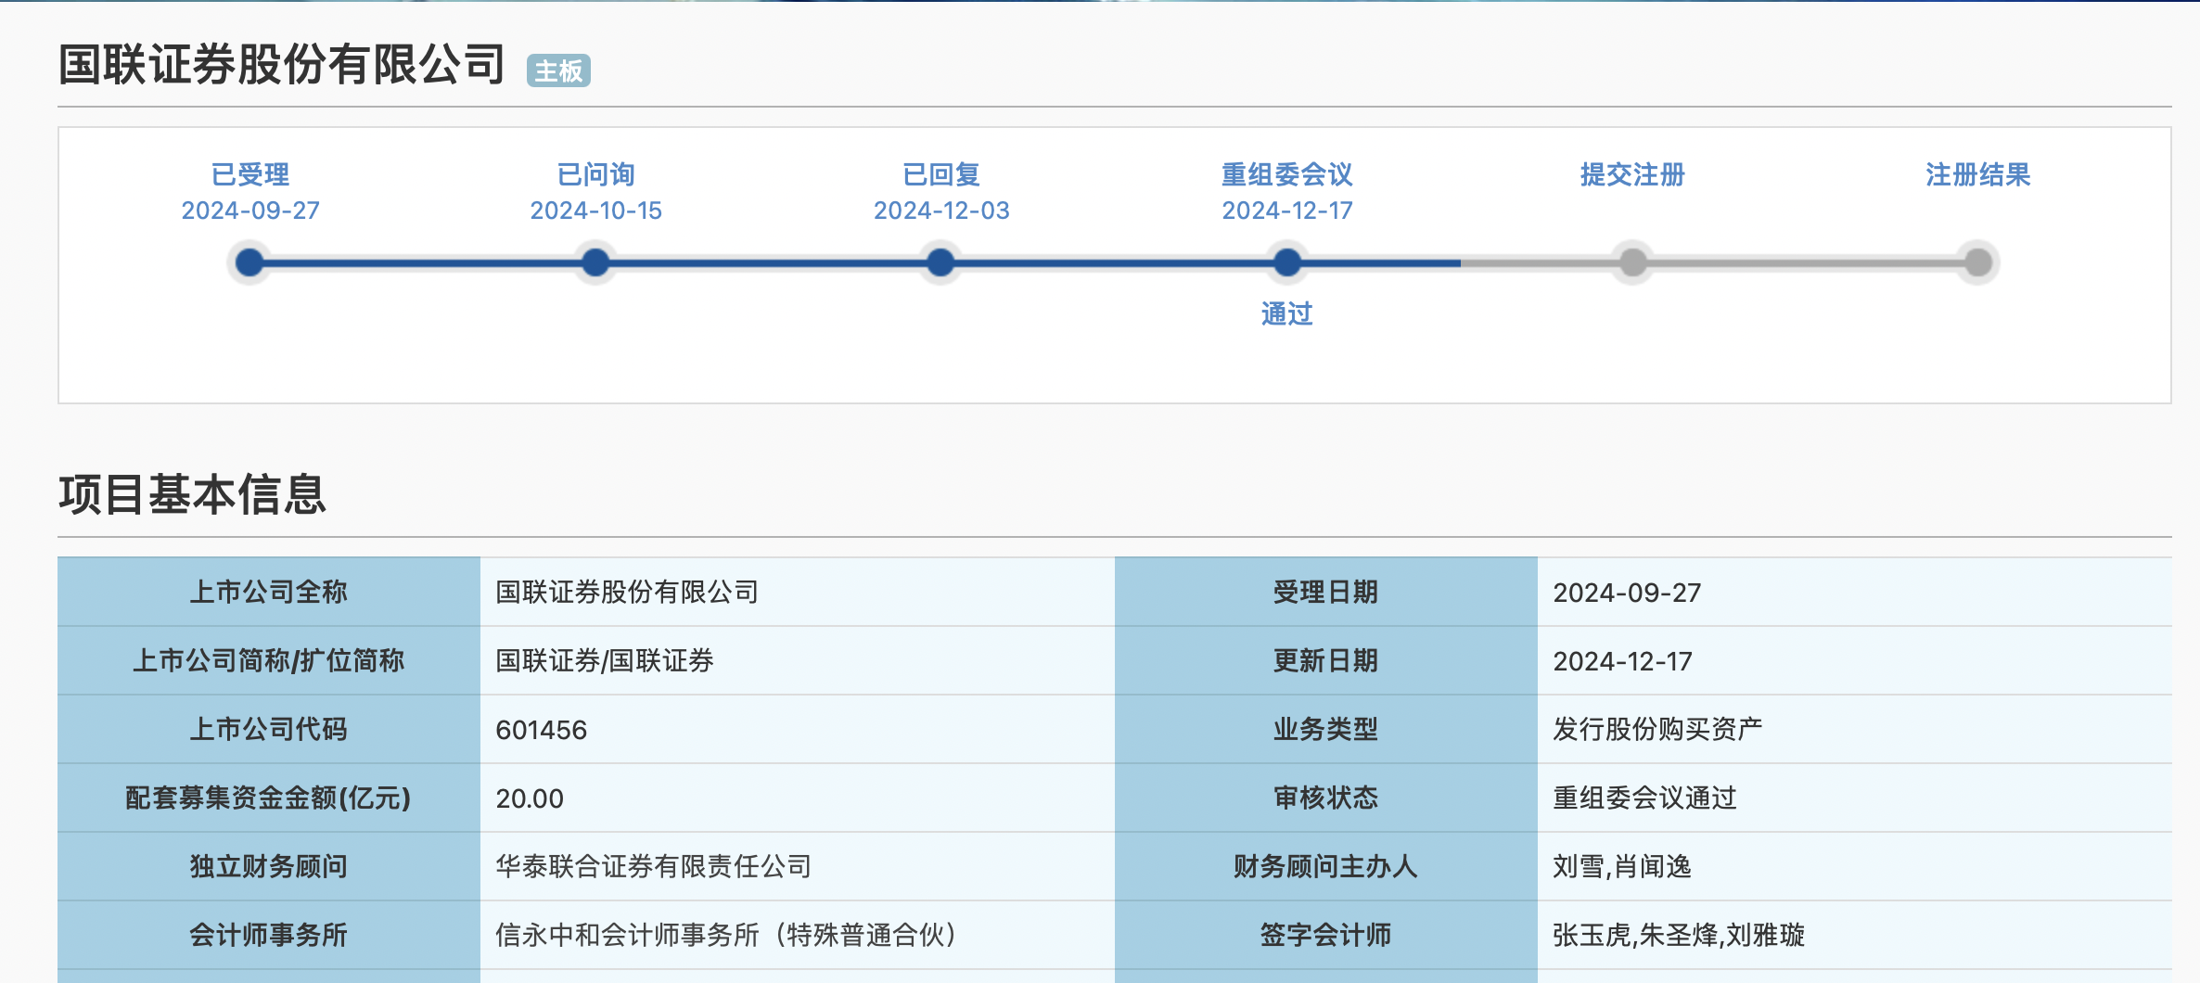Click the 项目基本信息 section heading
Viewport: 2200px width, 983px height.
pos(192,493)
